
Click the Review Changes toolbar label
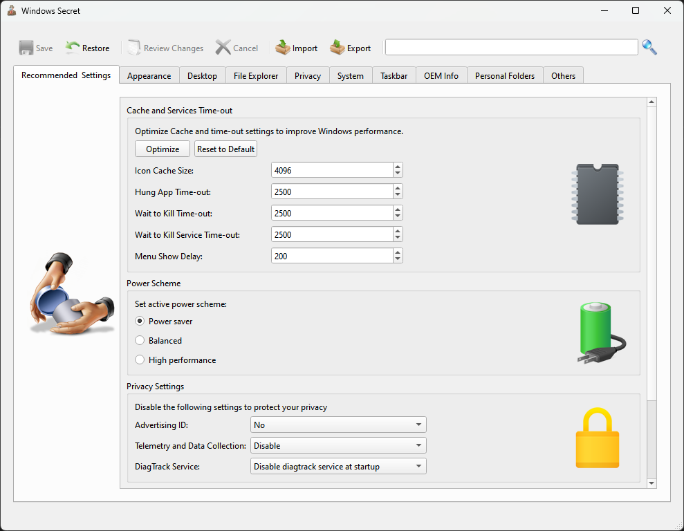click(174, 48)
